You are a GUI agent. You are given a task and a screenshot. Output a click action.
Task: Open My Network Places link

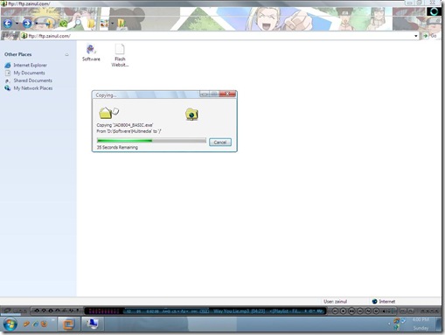[33, 88]
